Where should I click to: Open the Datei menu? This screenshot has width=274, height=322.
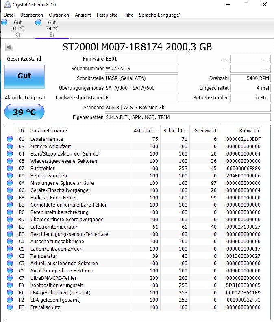[9, 15]
